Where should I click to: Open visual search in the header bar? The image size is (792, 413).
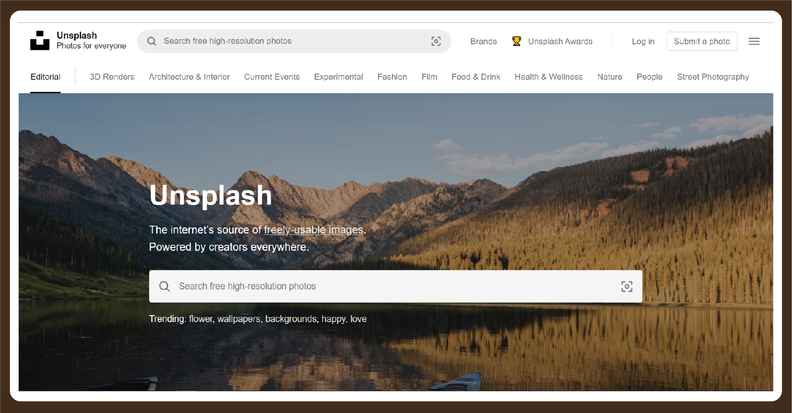pos(436,41)
